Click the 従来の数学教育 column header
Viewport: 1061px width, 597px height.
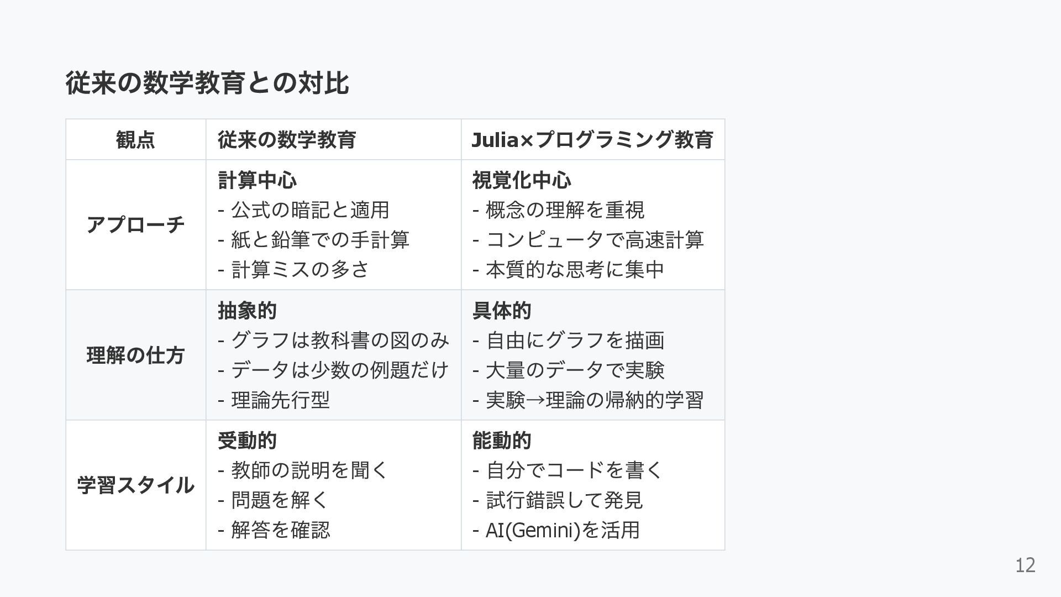tap(286, 140)
